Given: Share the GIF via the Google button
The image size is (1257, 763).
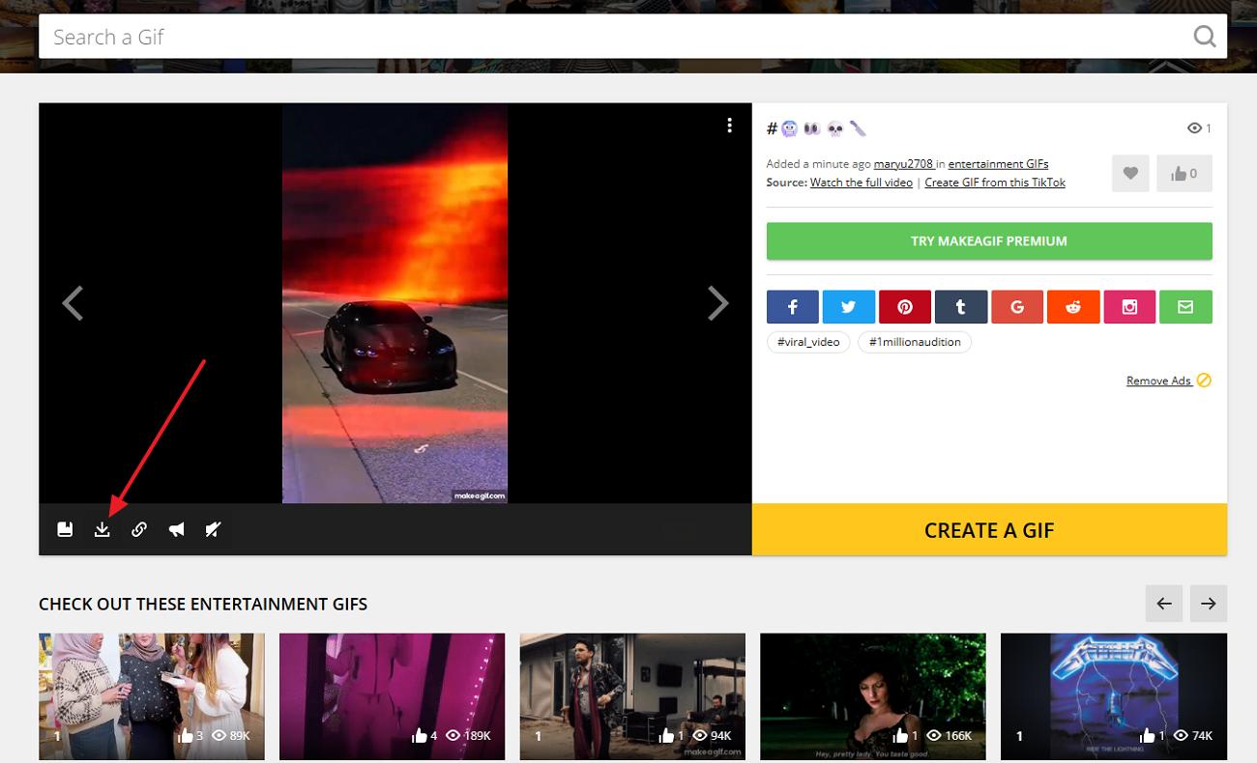Looking at the screenshot, I should click(1017, 307).
